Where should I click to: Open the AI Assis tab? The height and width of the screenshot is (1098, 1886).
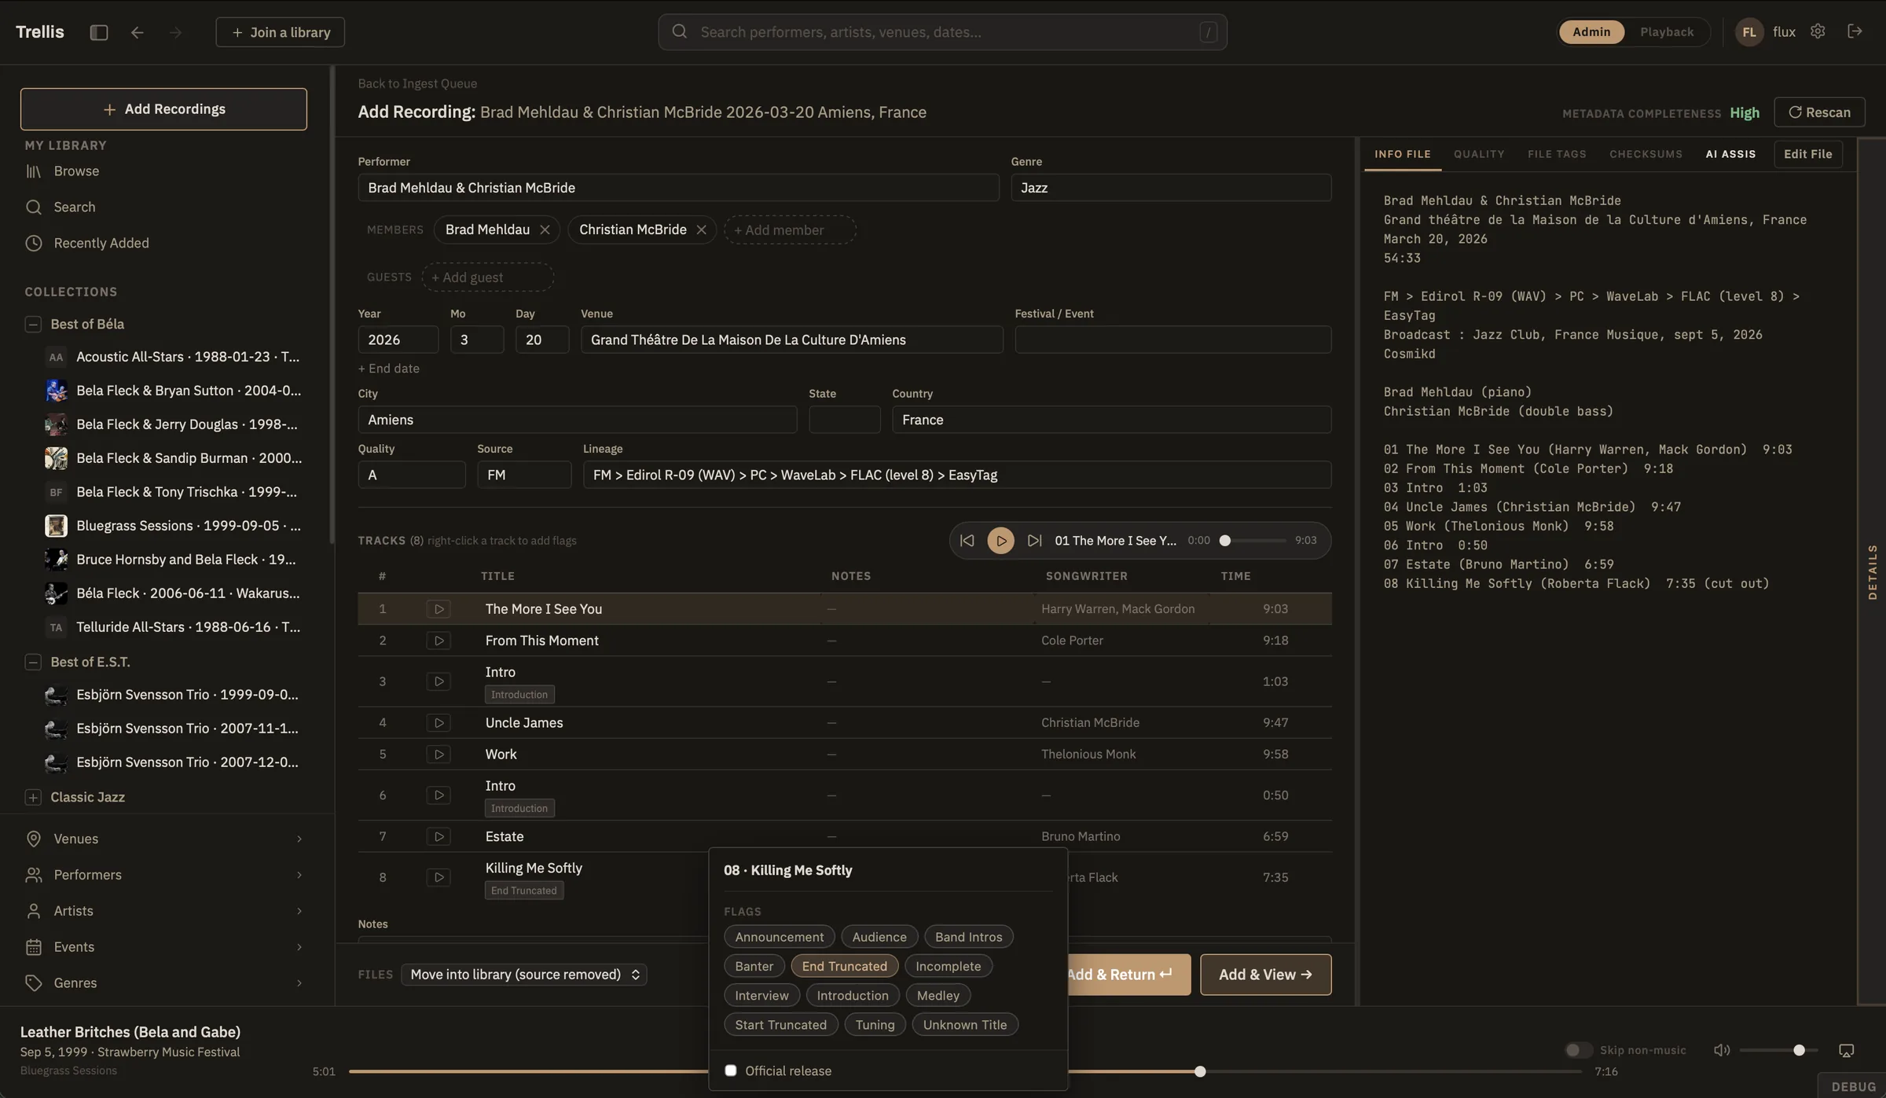coord(1730,154)
